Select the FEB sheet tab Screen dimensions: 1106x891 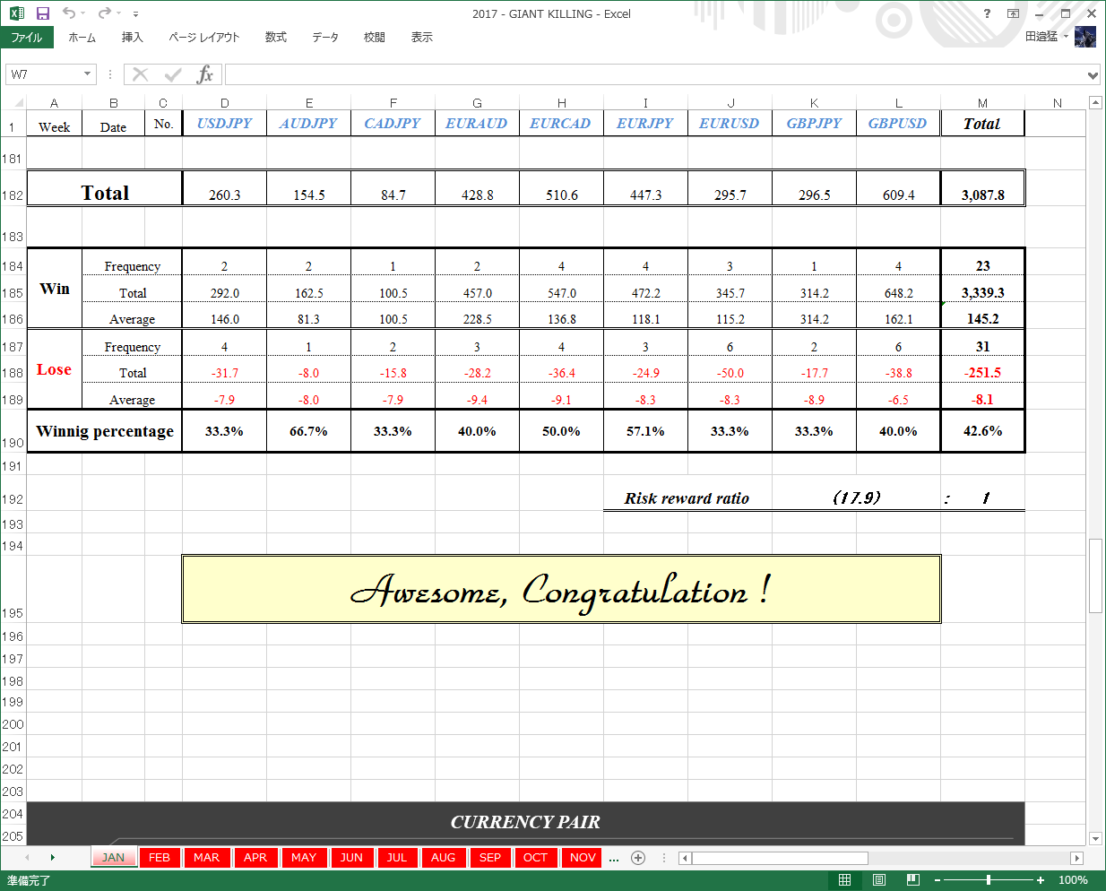pyautogui.click(x=160, y=858)
